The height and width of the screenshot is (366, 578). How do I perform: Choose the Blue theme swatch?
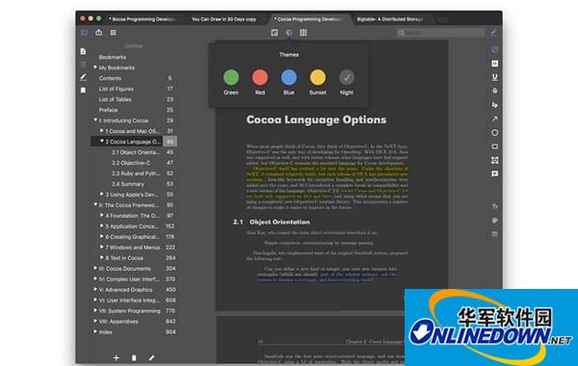coord(289,77)
